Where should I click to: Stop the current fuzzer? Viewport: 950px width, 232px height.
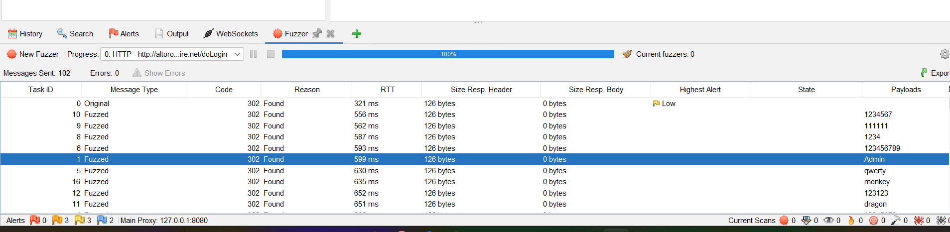pos(271,54)
